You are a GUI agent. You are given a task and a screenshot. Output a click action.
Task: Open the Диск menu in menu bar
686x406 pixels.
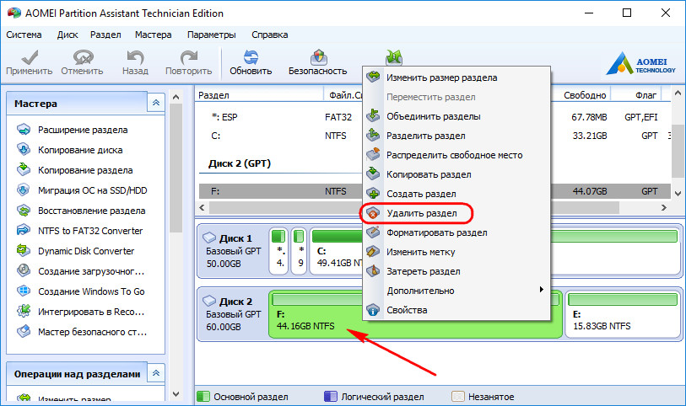point(68,35)
